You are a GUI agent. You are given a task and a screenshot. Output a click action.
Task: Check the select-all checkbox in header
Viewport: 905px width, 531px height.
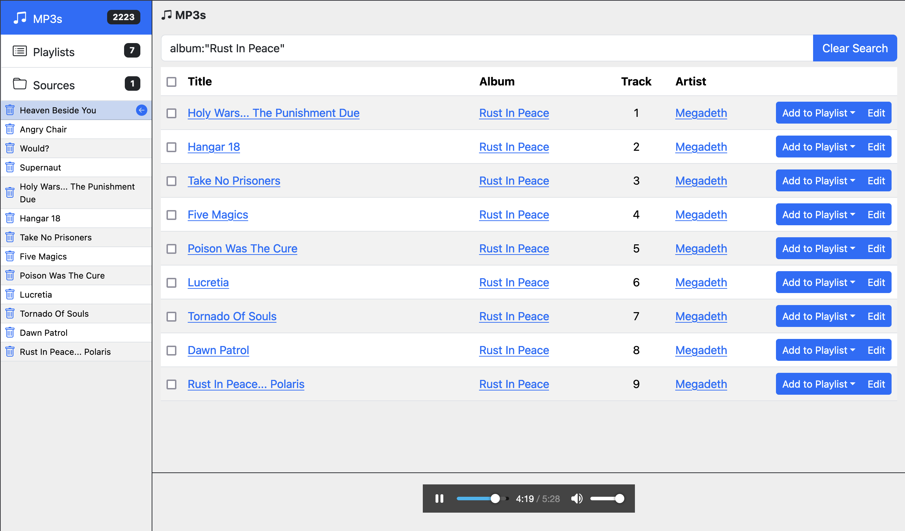pyautogui.click(x=171, y=82)
